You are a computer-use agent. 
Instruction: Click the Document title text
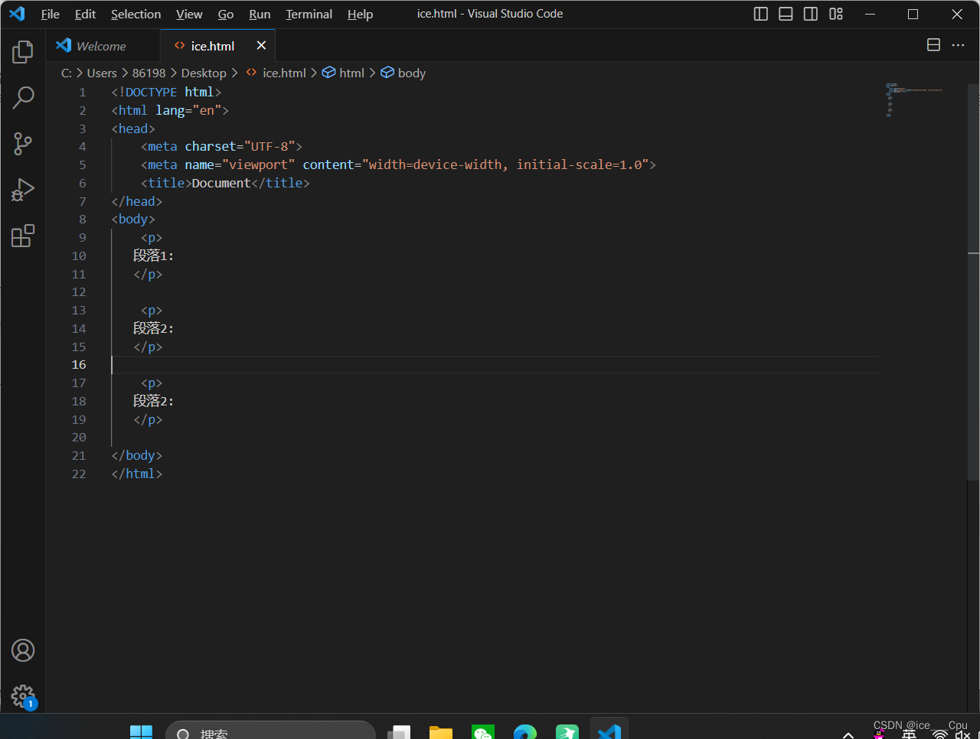pos(221,183)
